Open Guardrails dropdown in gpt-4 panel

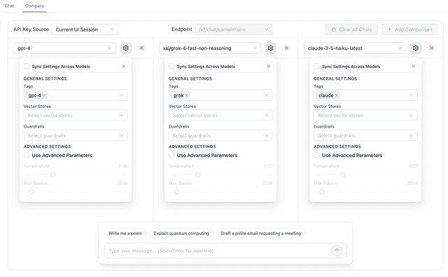76,135
